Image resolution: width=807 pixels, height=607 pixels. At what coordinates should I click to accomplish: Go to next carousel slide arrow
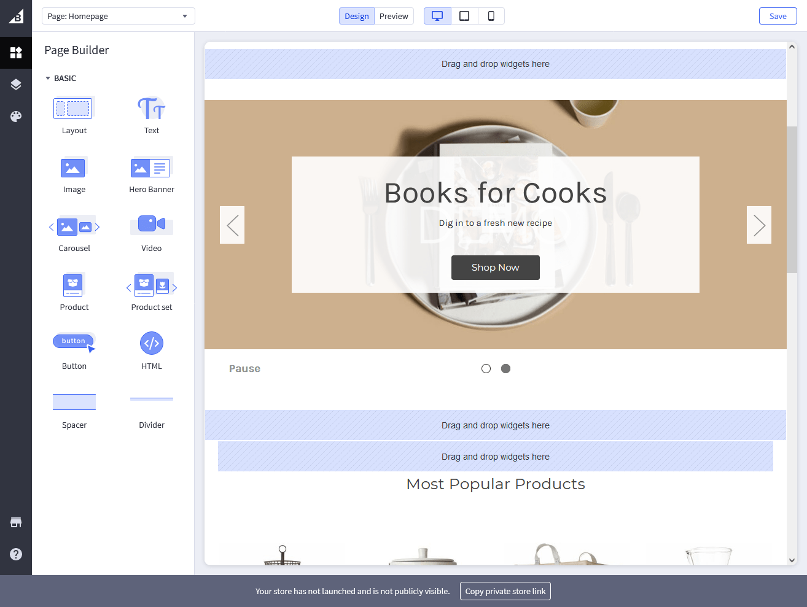(758, 225)
